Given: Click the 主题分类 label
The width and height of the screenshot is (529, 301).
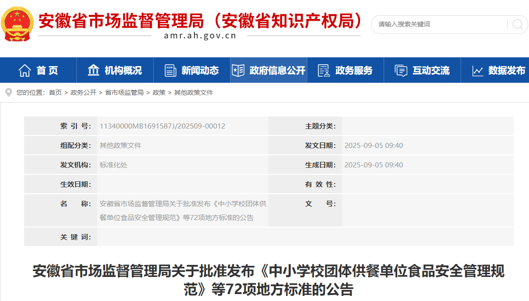Looking at the screenshot, I should tap(321, 126).
